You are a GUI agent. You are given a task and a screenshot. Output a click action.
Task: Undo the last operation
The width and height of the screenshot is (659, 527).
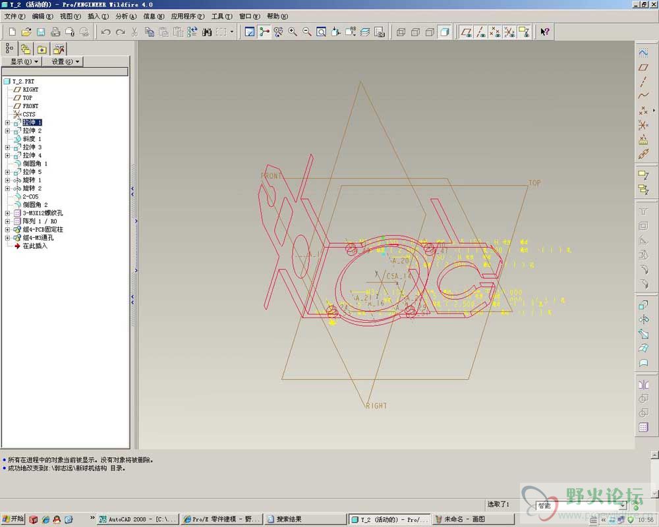(106, 32)
